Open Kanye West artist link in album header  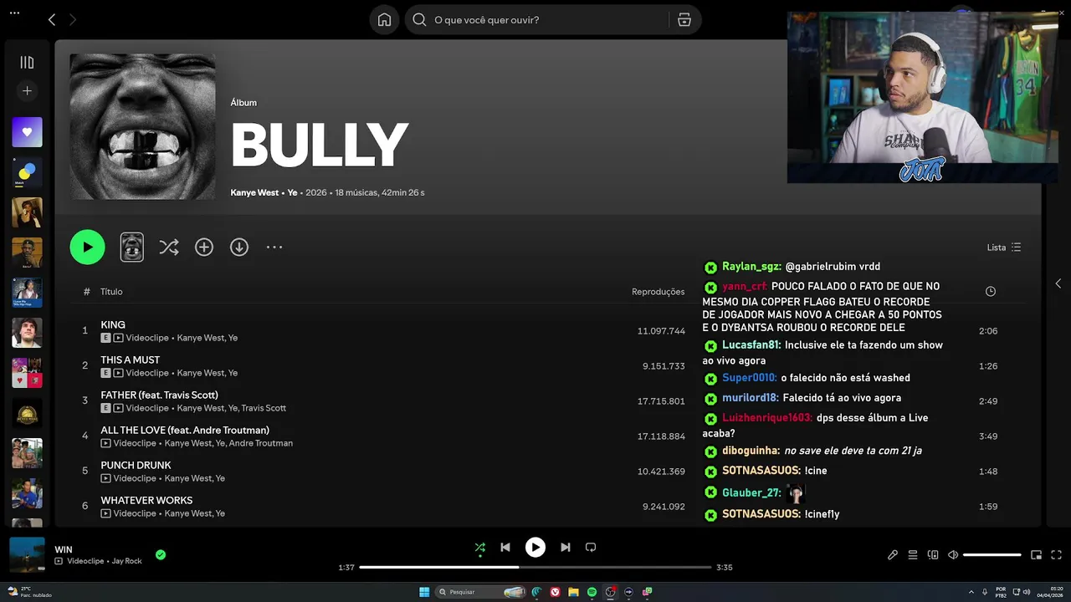pyautogui.click(x=254, y=192)
